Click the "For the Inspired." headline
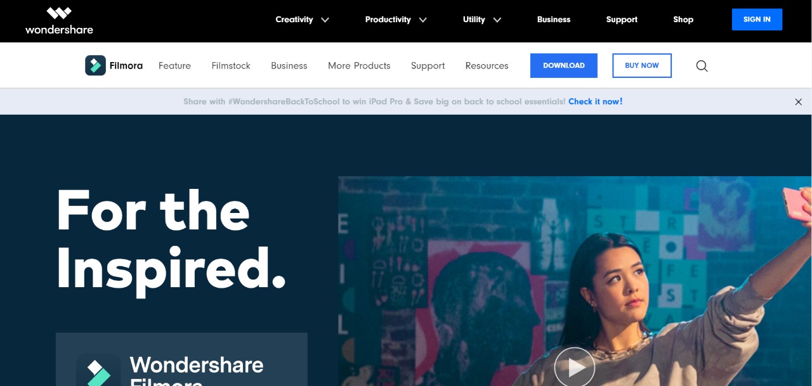Viewport: 812px width, 386px height. pos(171,242)
